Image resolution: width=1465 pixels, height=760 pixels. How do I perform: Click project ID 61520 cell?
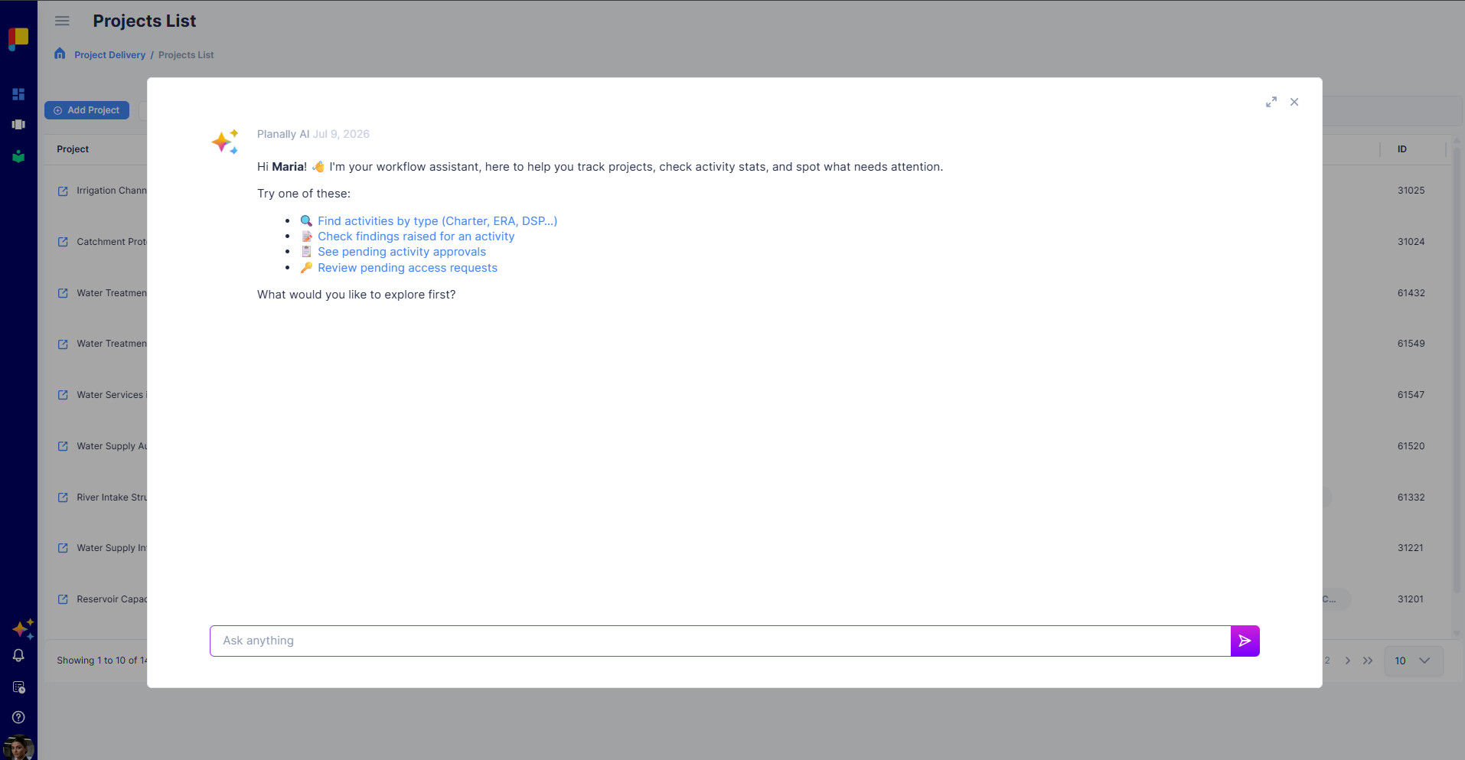(x=1411, y=446)
